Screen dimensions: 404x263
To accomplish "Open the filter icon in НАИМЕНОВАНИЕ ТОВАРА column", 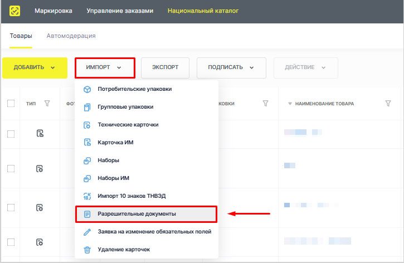I will (388, 104).
